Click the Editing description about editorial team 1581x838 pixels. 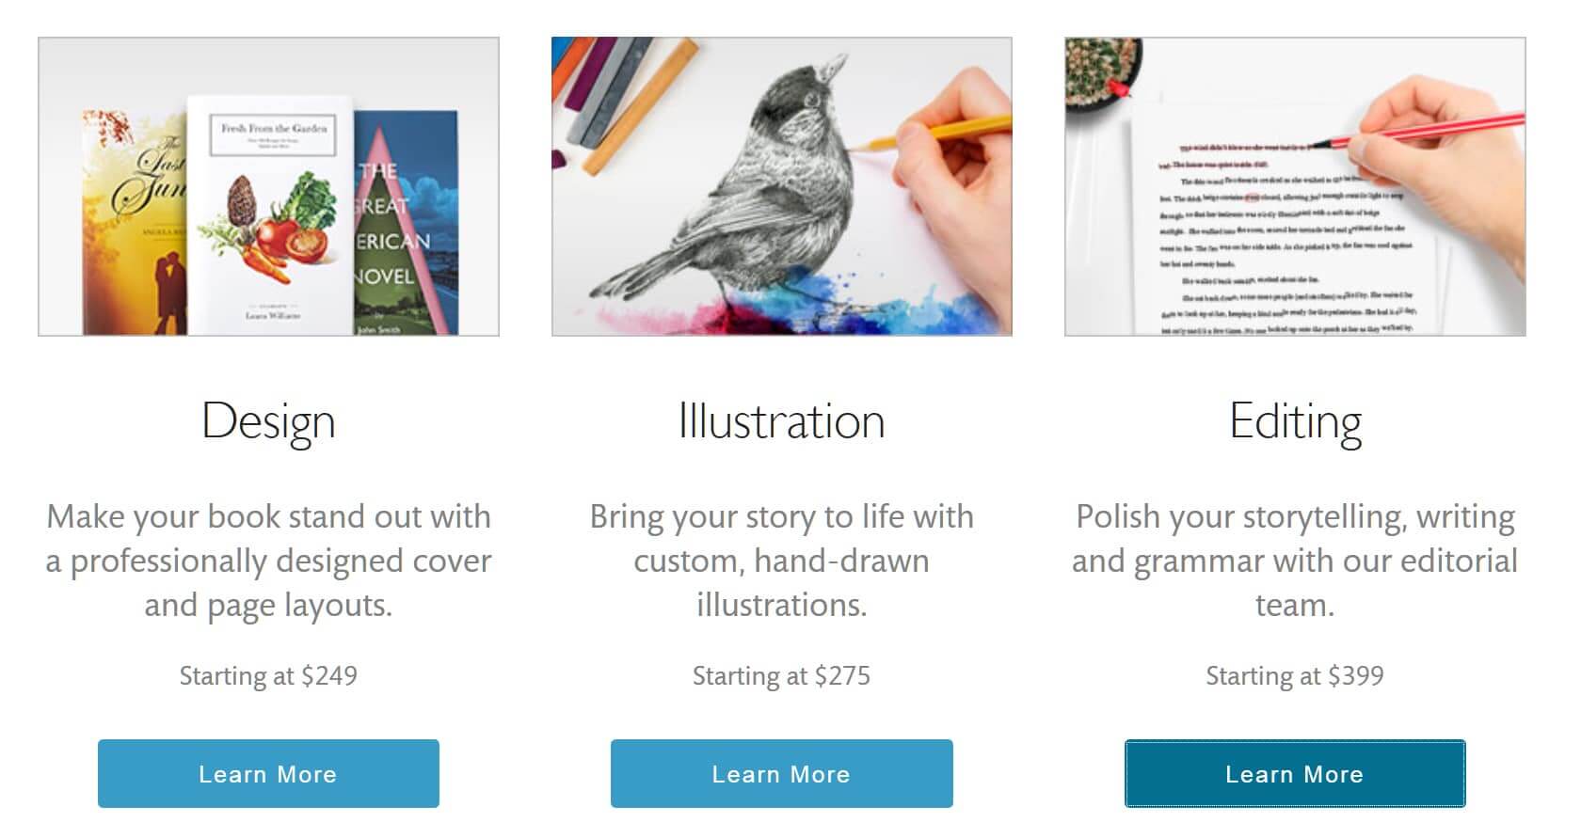click(x=1295, y=561)
